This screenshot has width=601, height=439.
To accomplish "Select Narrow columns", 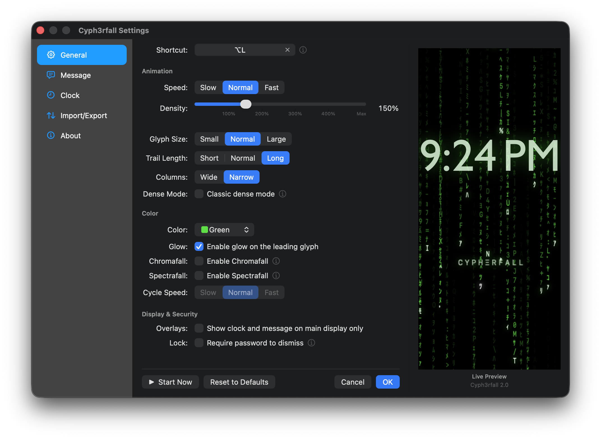I will pyautogui.click(x=242, y=177).
